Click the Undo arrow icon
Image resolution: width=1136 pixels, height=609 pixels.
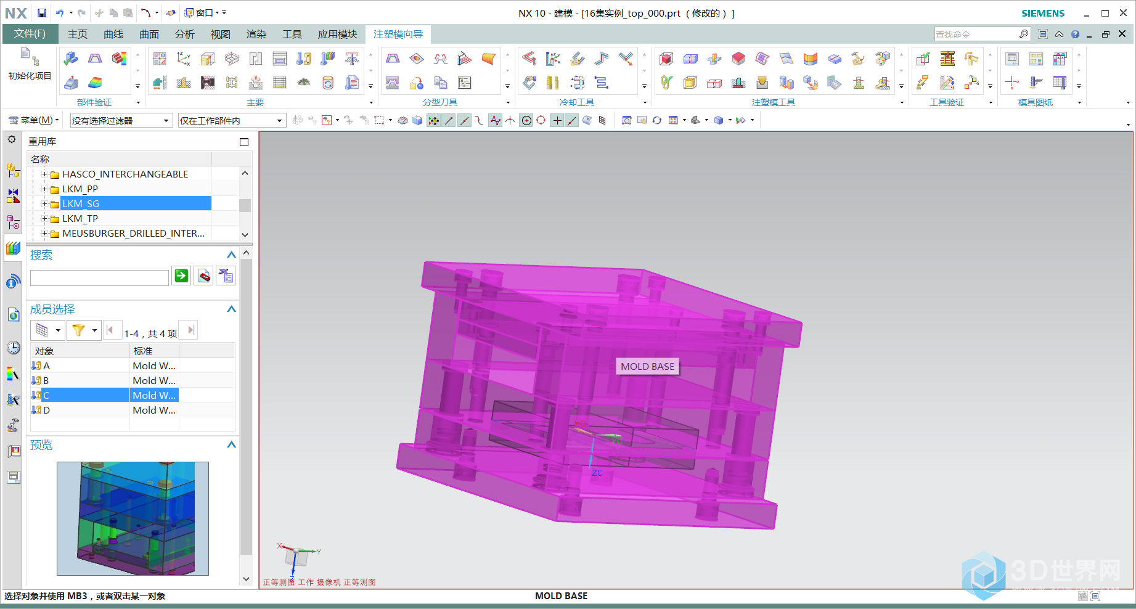pyautogui.click(x=60, y=13)
